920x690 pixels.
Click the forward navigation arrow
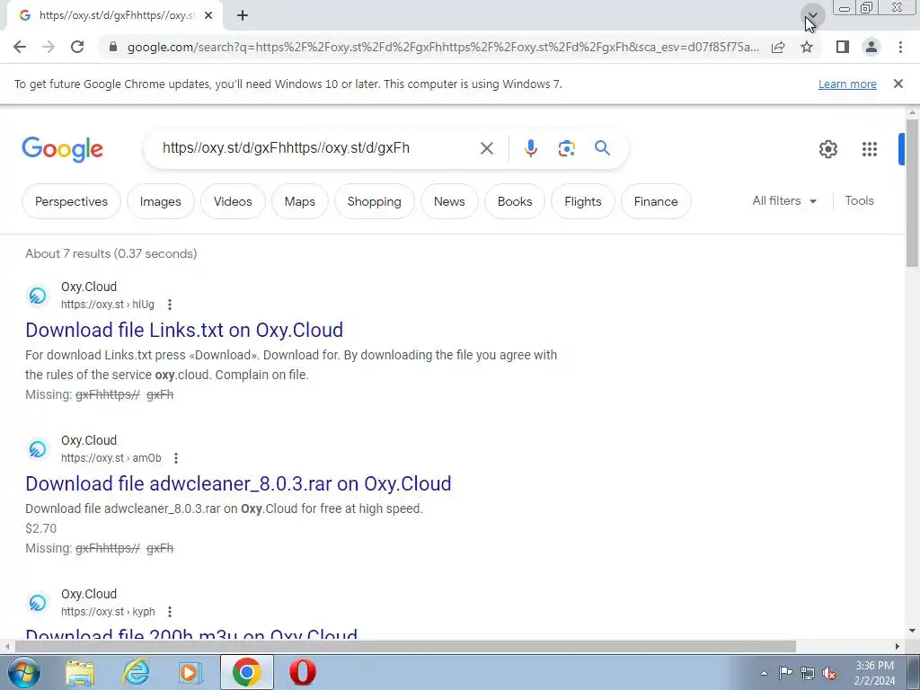click(49, 47)
